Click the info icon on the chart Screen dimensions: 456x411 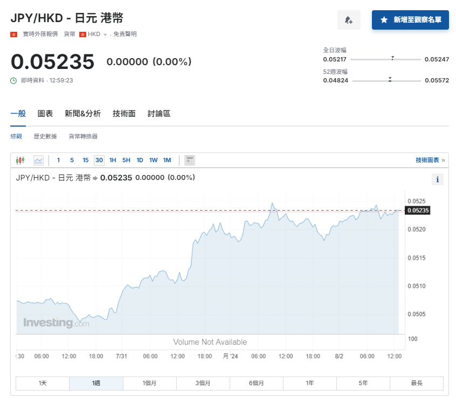click(437, 179)
